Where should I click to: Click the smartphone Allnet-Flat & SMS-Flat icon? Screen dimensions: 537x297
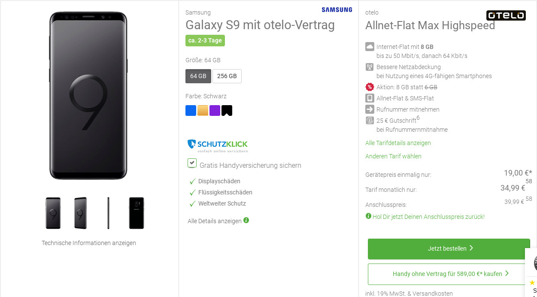(x=370, y=98)
